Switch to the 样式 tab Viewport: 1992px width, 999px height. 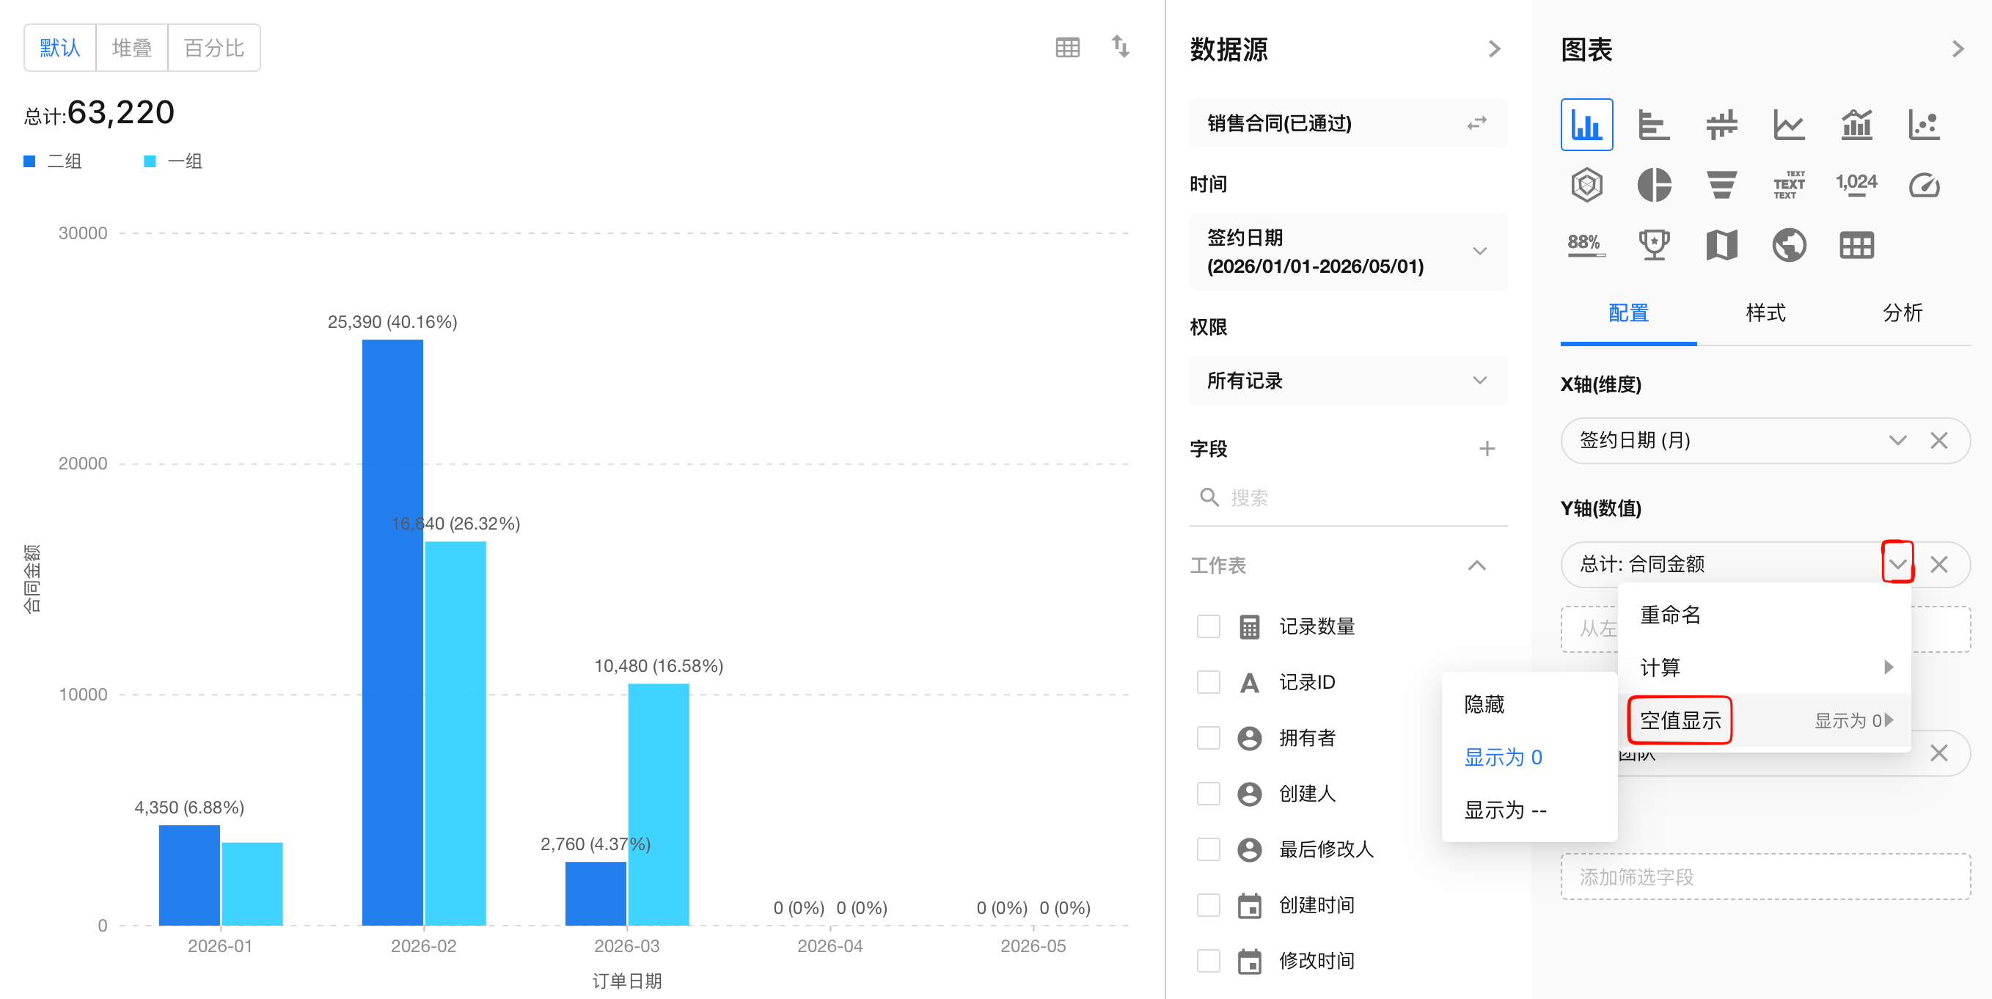point(1765,313)
